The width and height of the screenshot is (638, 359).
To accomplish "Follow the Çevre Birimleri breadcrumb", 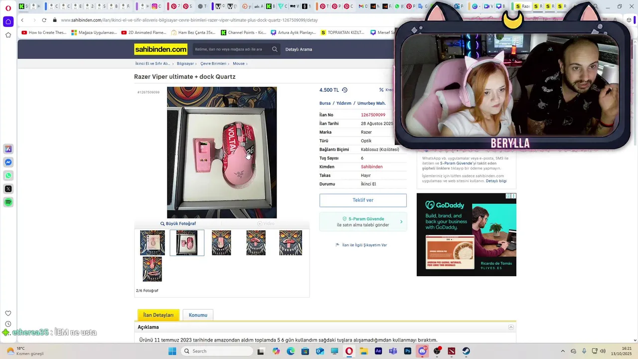I will point(213,64).
